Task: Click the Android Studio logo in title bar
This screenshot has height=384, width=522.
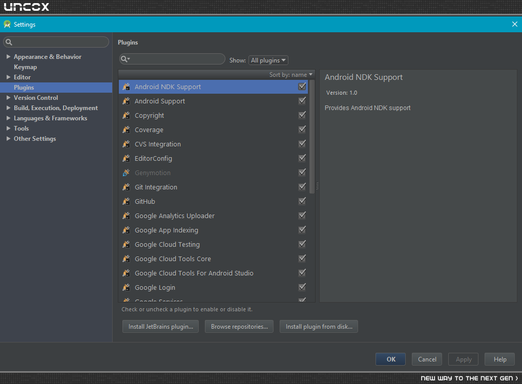Action: click(7, 24)
